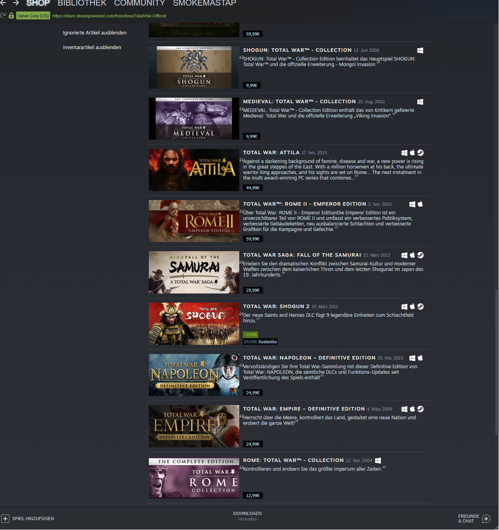The width and height of the screenshot is (499, 530).
Task: Click Windows icon on Rome II row
Action: (412, 204)
